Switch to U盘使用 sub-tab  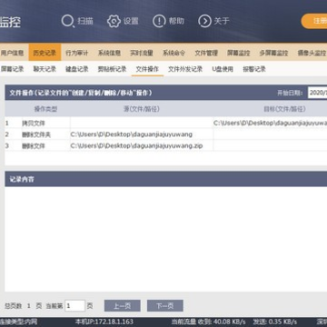[223, 69]
